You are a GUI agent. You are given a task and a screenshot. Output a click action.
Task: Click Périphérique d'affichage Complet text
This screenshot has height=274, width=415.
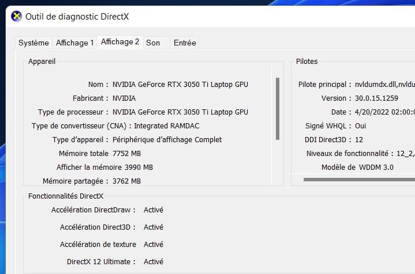(167, 140)
